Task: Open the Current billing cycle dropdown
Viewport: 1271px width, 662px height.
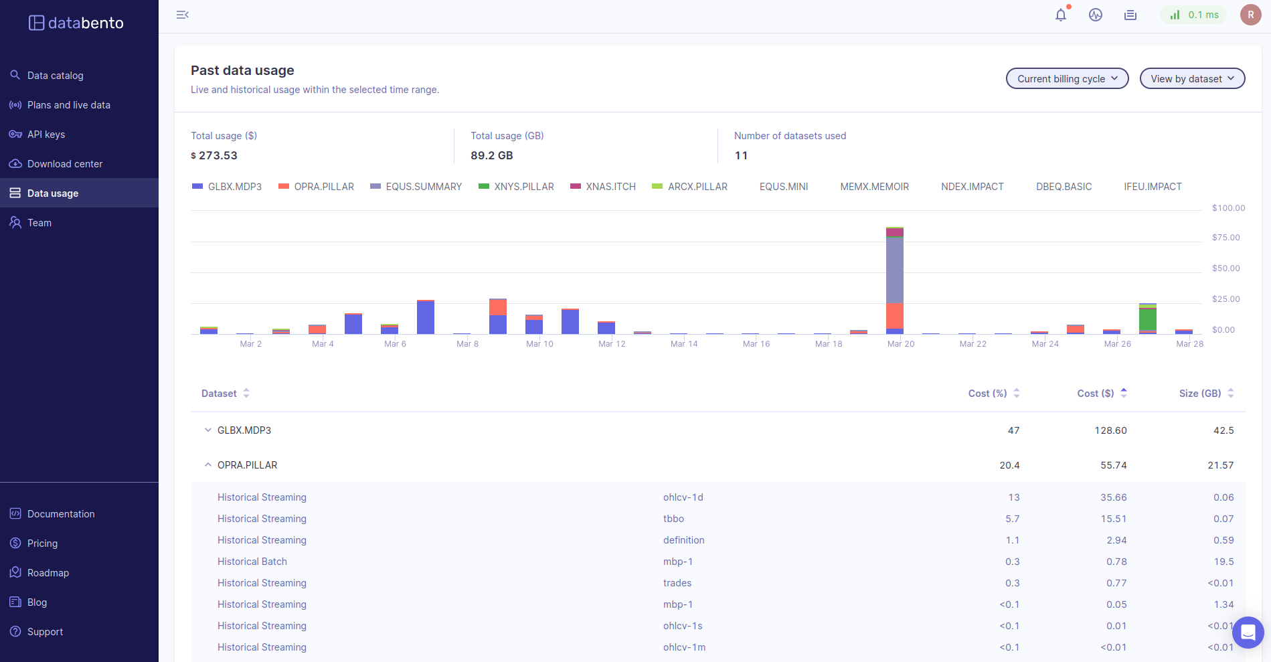Action: tap(1067, 78)
